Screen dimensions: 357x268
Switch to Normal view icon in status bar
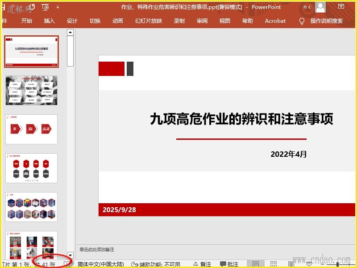(255, 264)
